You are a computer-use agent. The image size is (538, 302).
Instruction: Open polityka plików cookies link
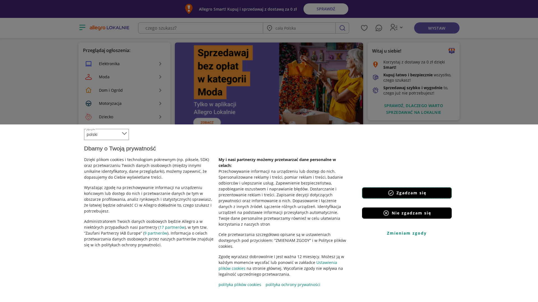(240, 285)
